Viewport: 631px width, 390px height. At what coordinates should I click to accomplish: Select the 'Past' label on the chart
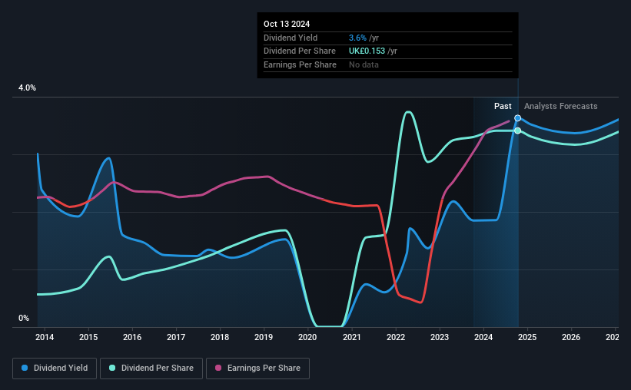[x=503, y=106]
